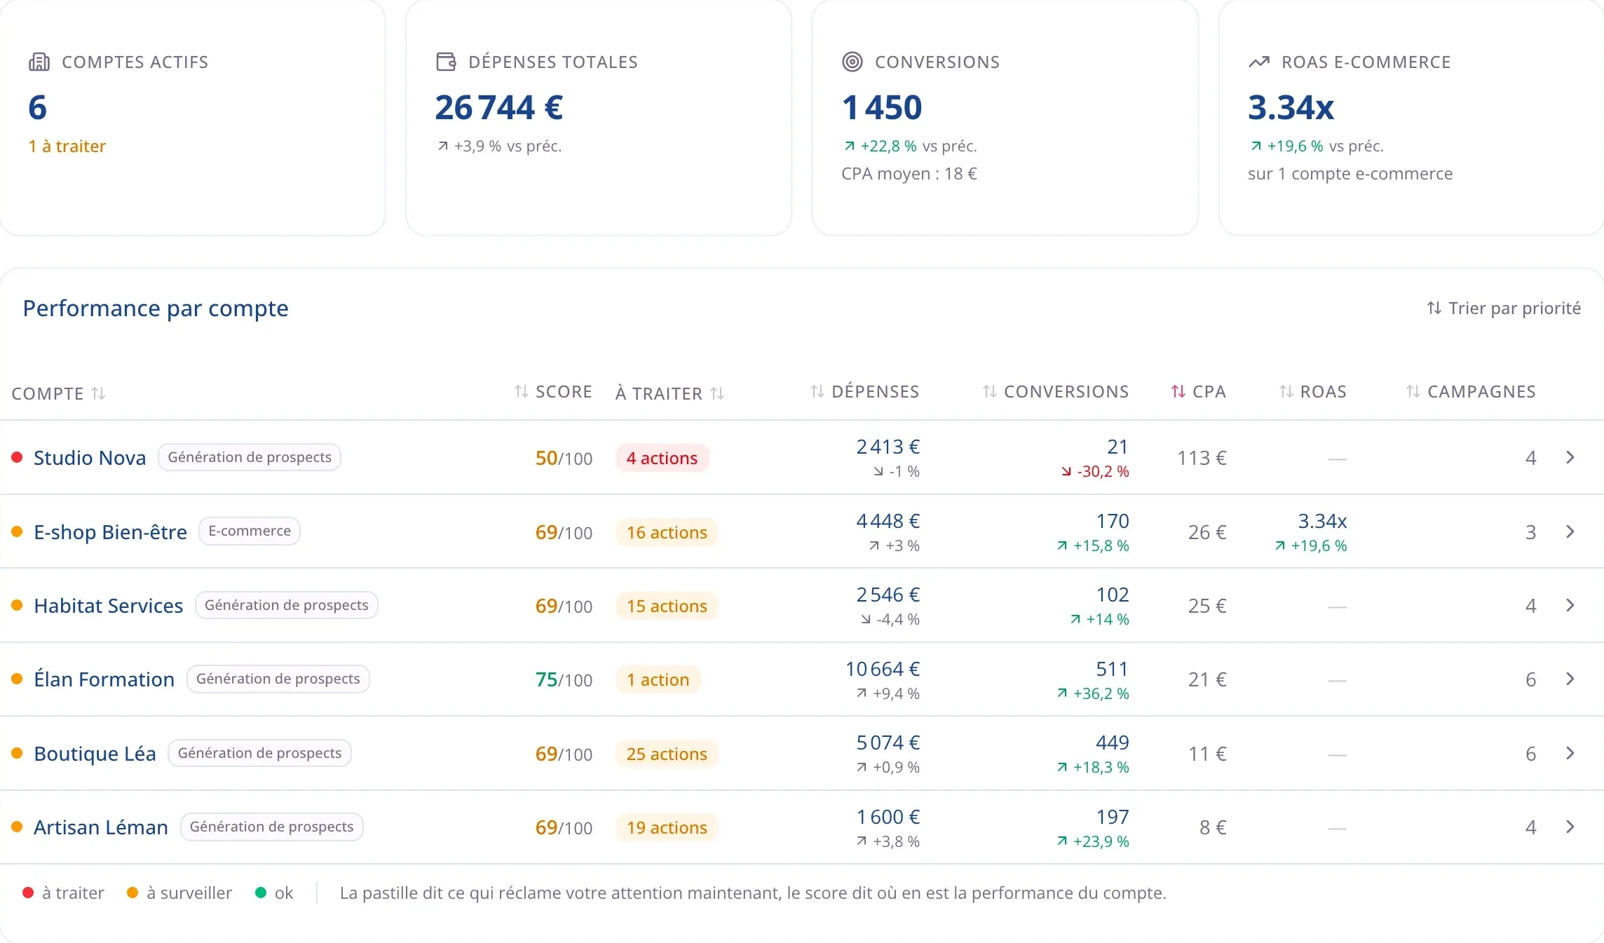1604x943 pixels.
Task: Open Boutique Léa account link
Action: click(x=95, y=754)
